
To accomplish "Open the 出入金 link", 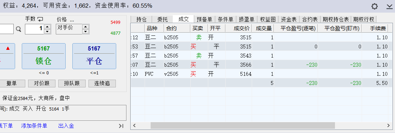I will pos(66,126).
